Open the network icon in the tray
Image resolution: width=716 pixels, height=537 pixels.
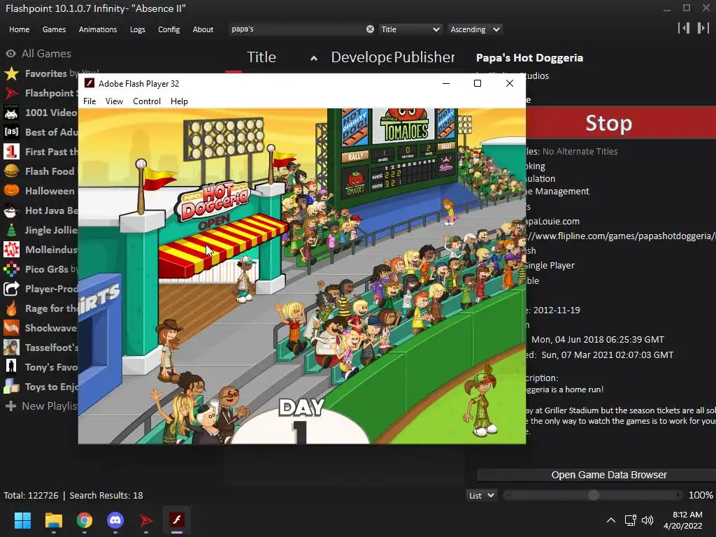631,520
